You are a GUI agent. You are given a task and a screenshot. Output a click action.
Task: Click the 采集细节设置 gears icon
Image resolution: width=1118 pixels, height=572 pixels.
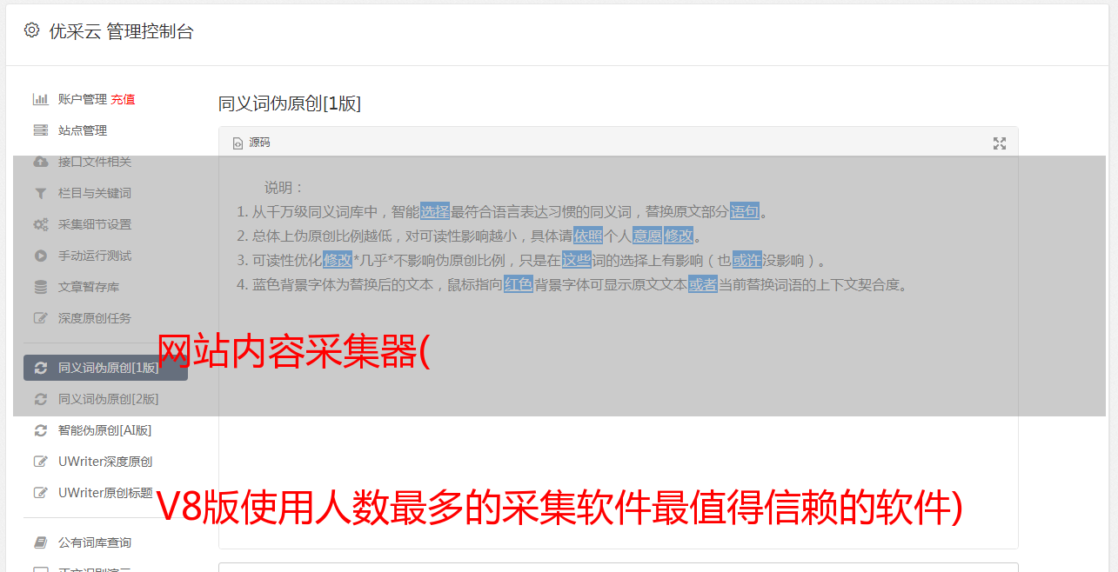(40, 224)
